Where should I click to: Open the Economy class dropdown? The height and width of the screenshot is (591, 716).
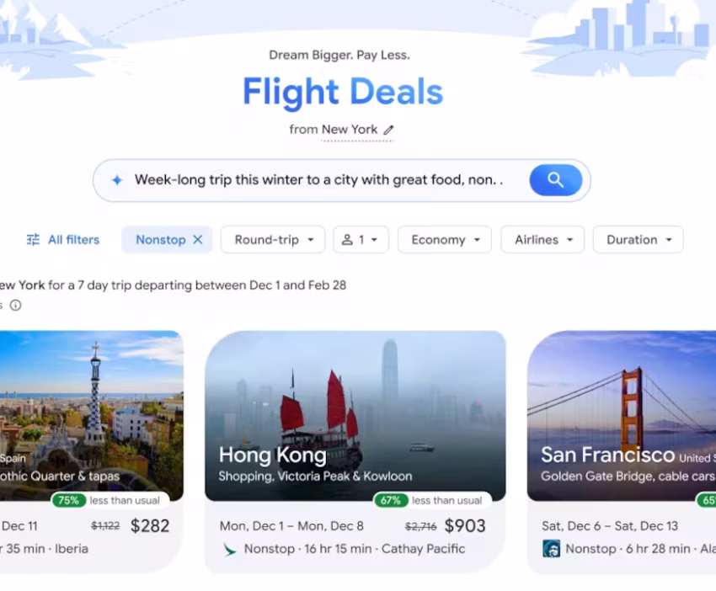tap(445, 240)
